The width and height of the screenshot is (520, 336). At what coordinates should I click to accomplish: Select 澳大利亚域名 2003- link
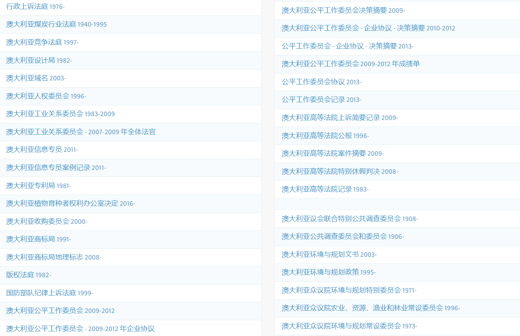tap(36, 78)
